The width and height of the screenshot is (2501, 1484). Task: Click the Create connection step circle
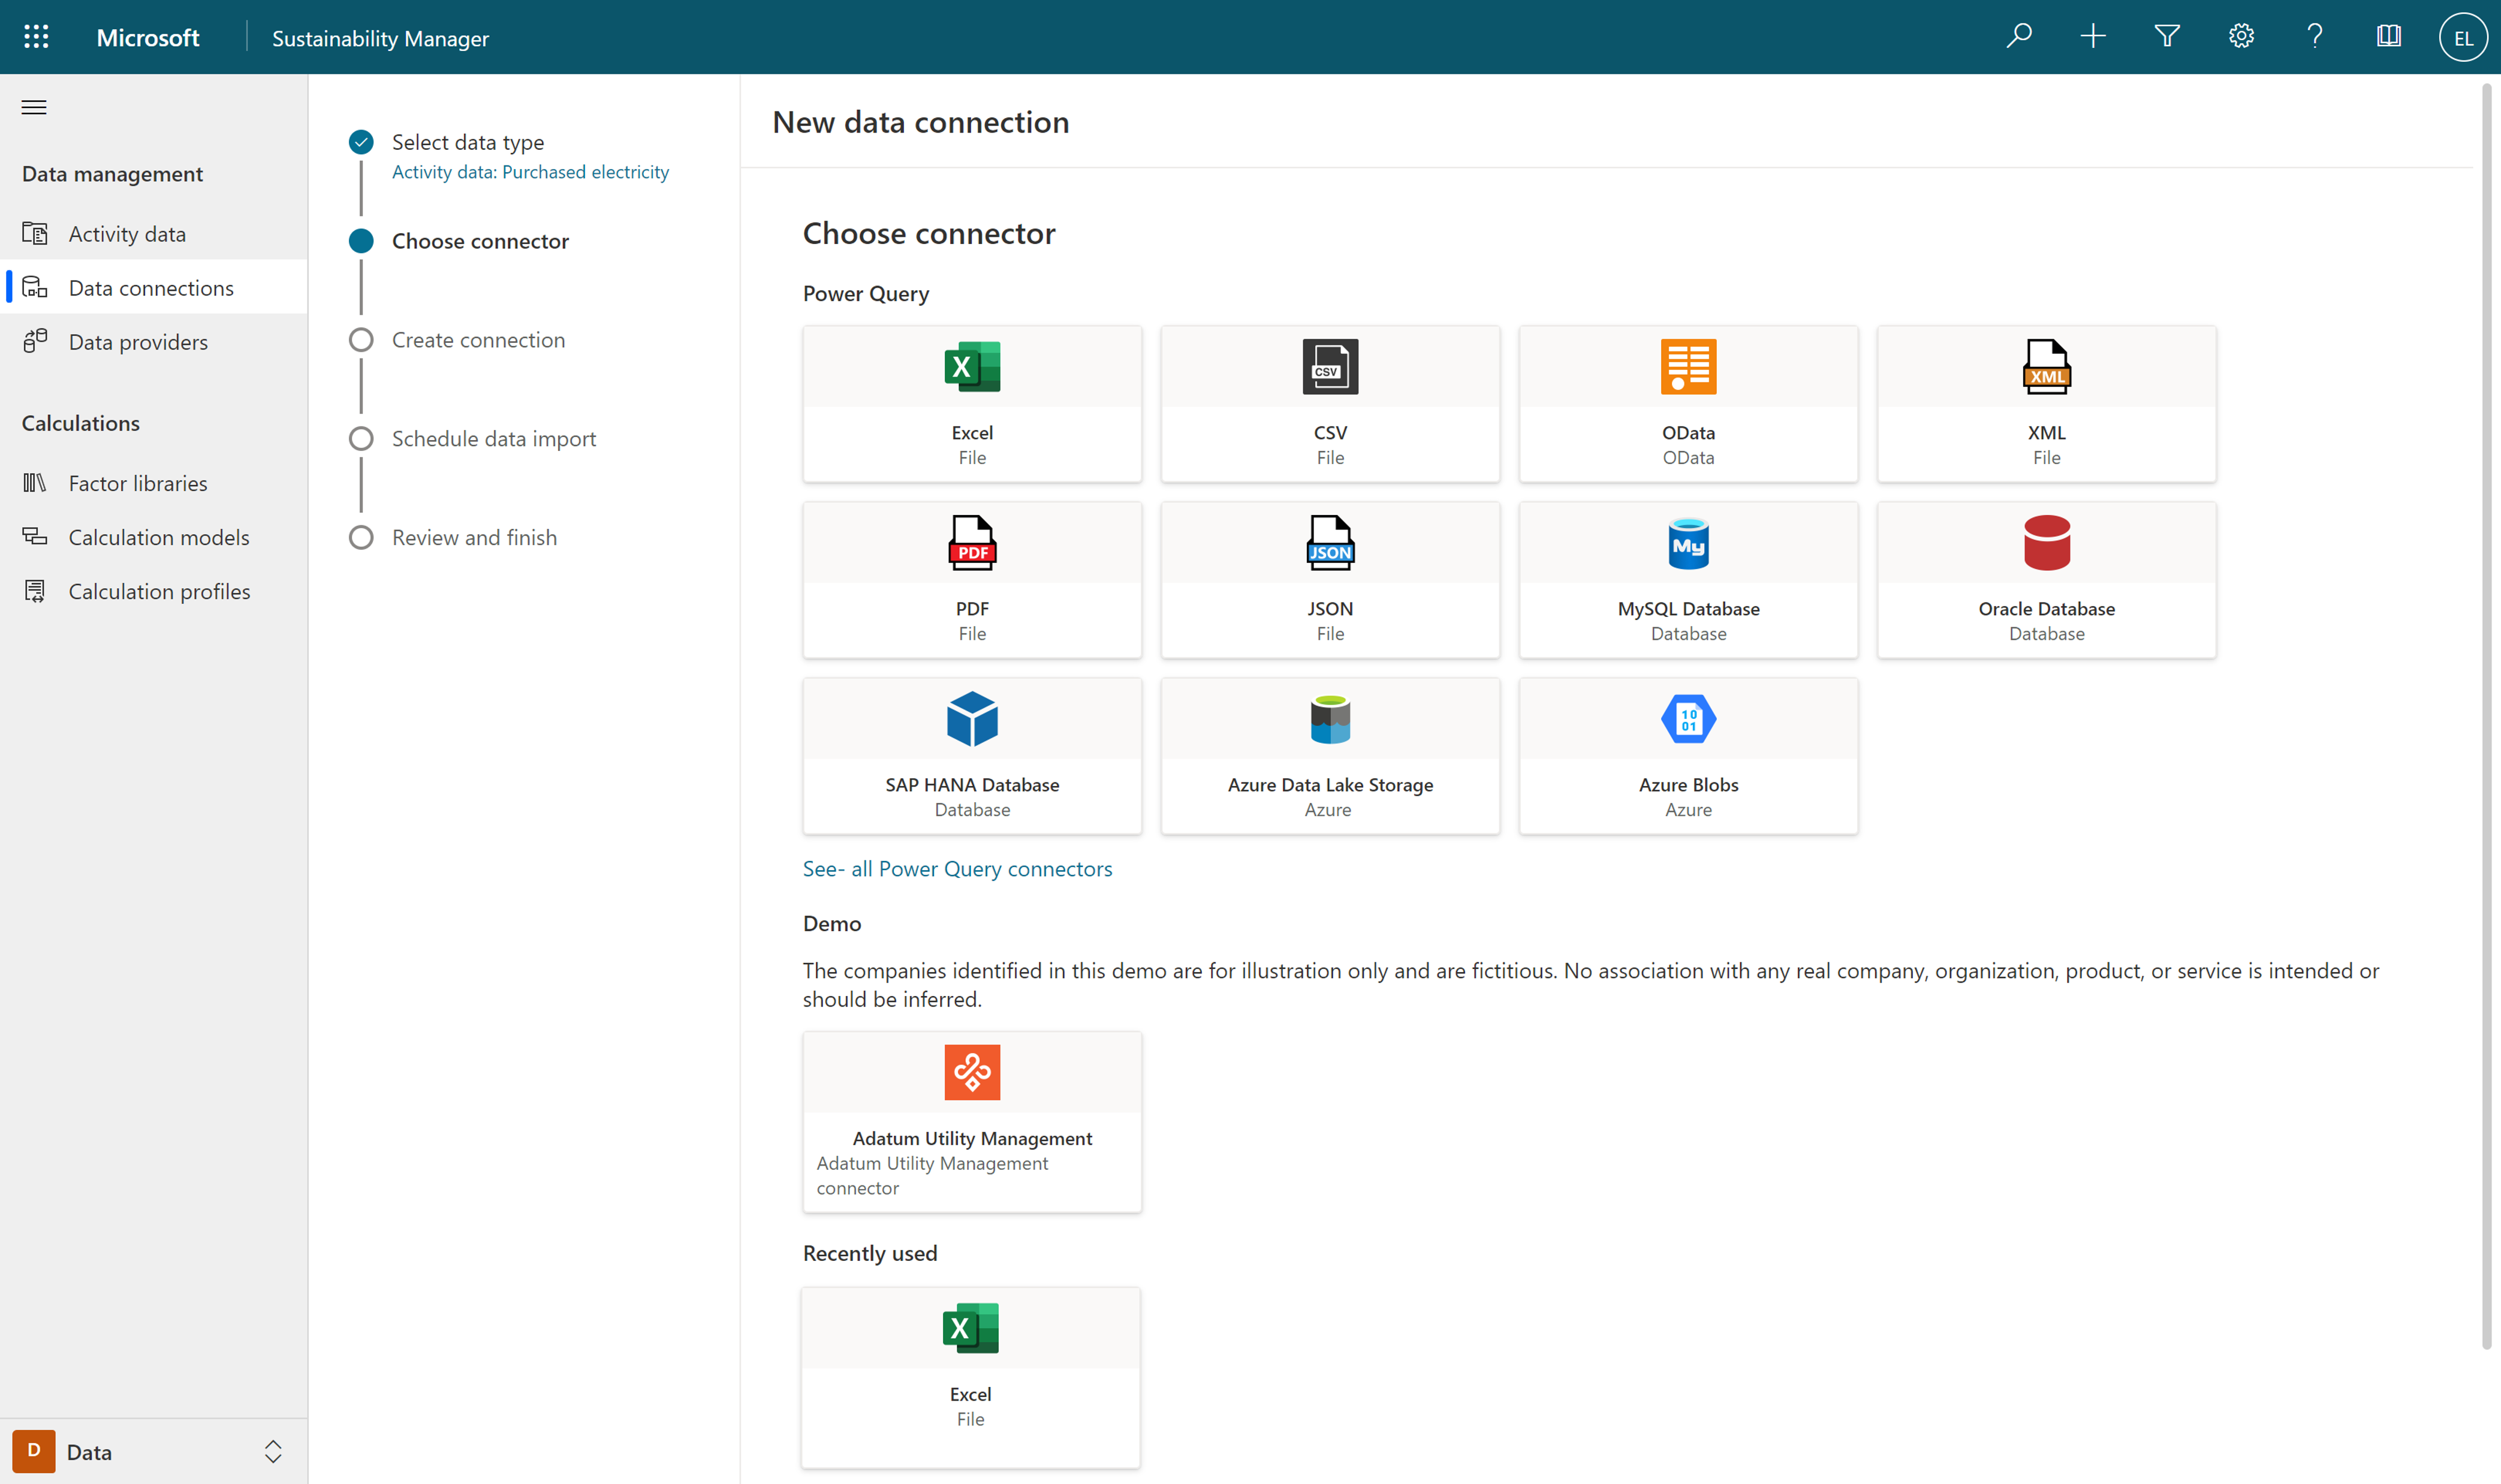pos(361,340)
